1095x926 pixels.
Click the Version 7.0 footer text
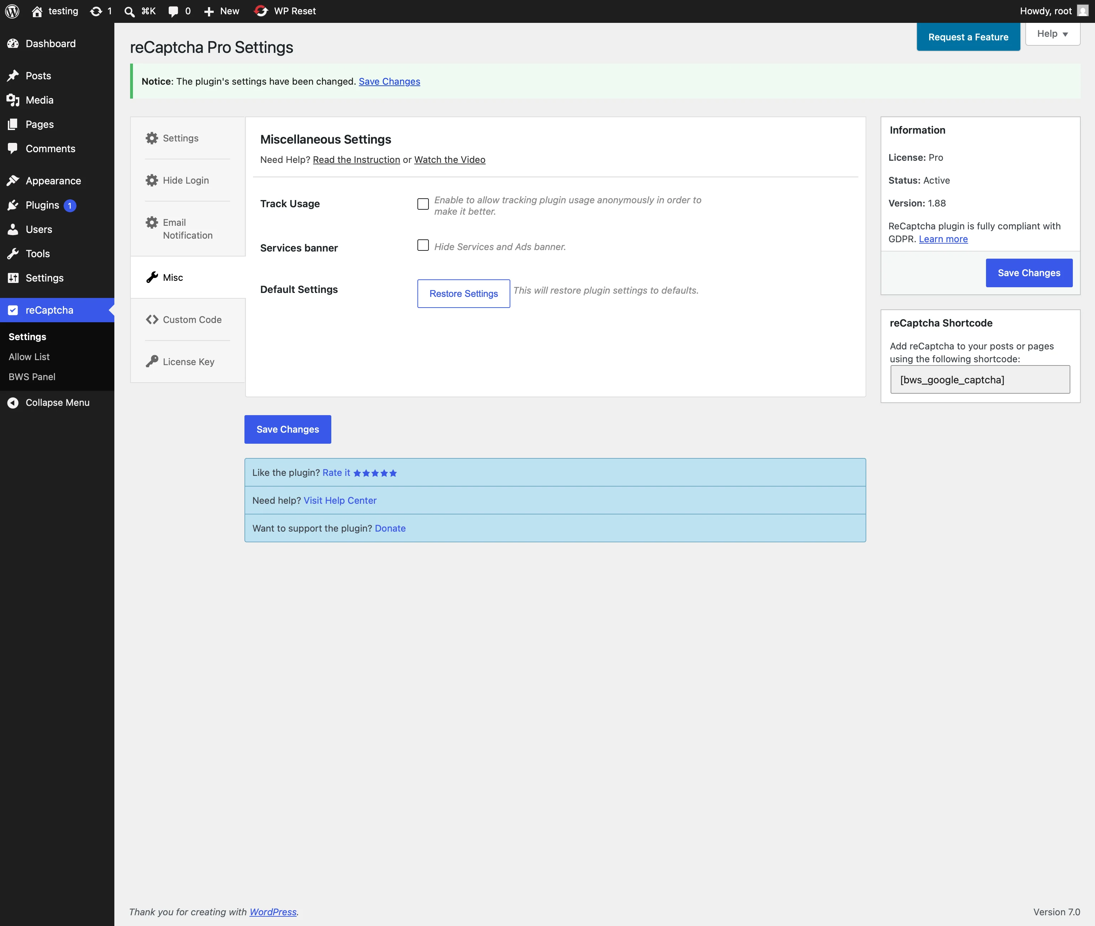1056,912
